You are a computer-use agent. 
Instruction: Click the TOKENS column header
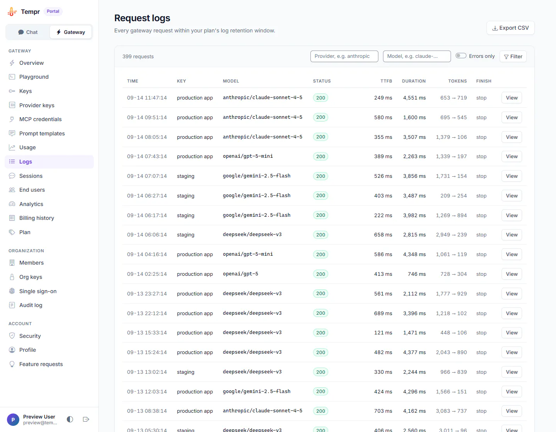coord(458,81)
